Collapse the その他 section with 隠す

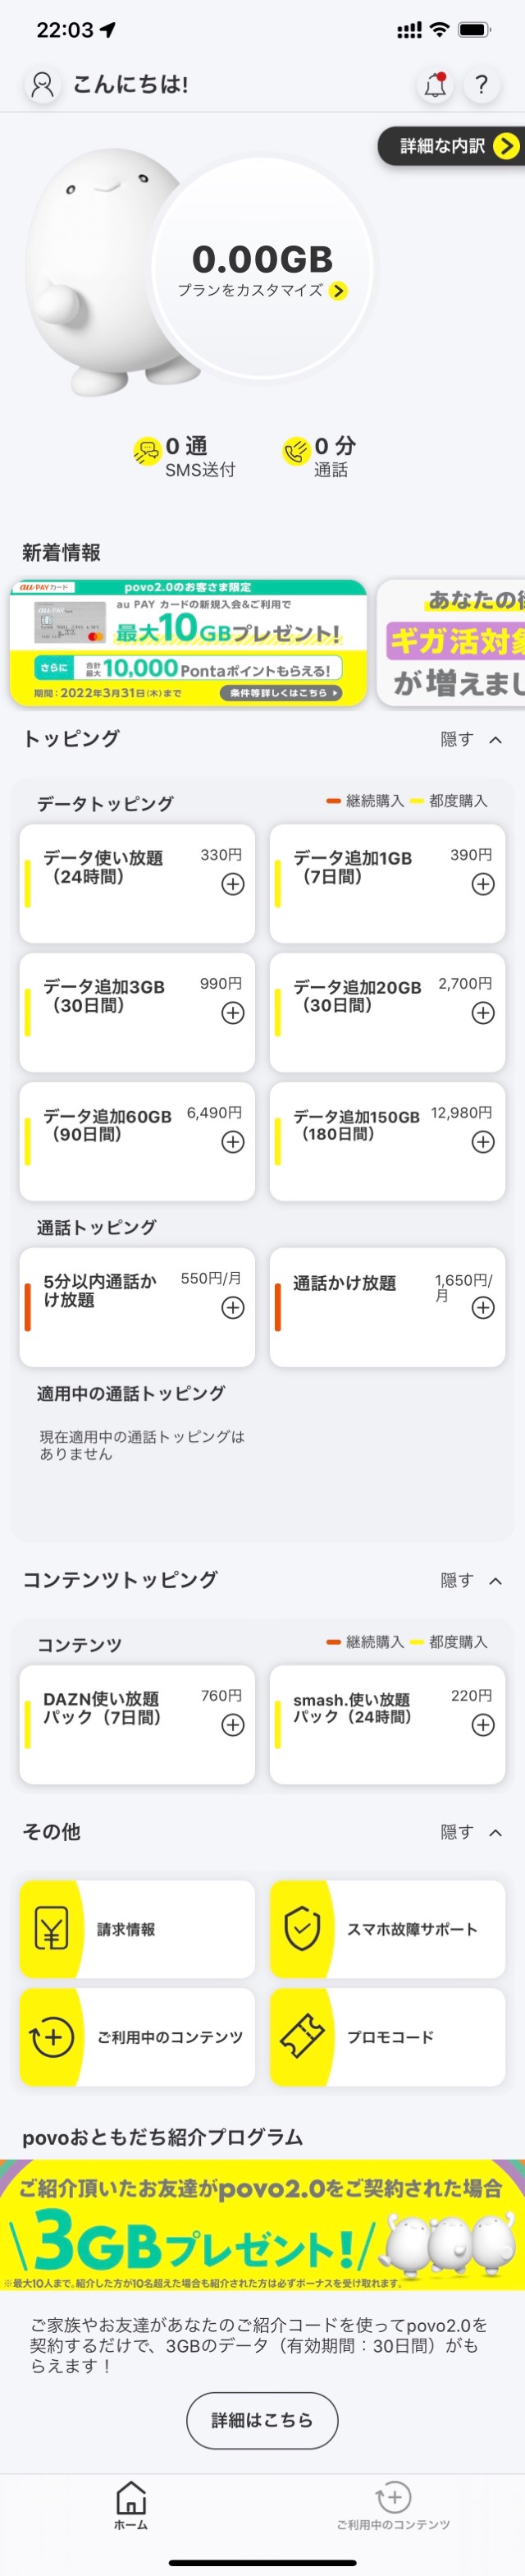471,1832
